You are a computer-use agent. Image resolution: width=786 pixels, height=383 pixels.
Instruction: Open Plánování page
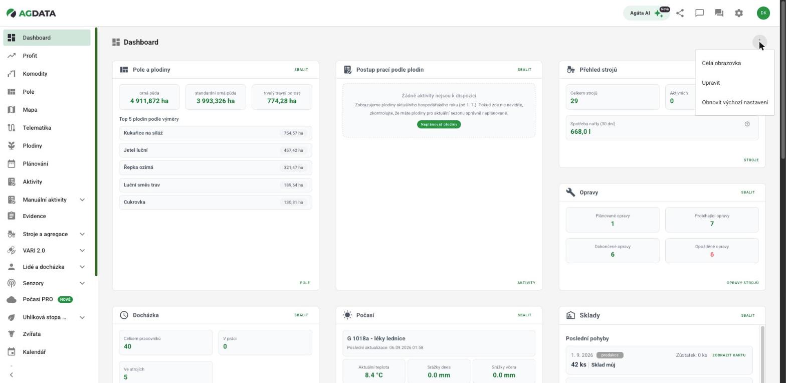click(47, 164)
